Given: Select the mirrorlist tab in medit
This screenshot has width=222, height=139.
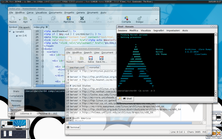Looking at the screenshot, I should pyautogui.click(x=93, y=67).
